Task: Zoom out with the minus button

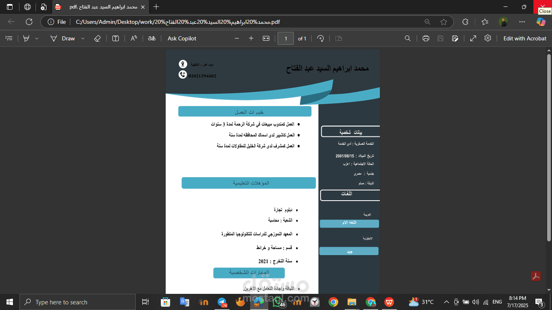Action: [x=237, y=38]
